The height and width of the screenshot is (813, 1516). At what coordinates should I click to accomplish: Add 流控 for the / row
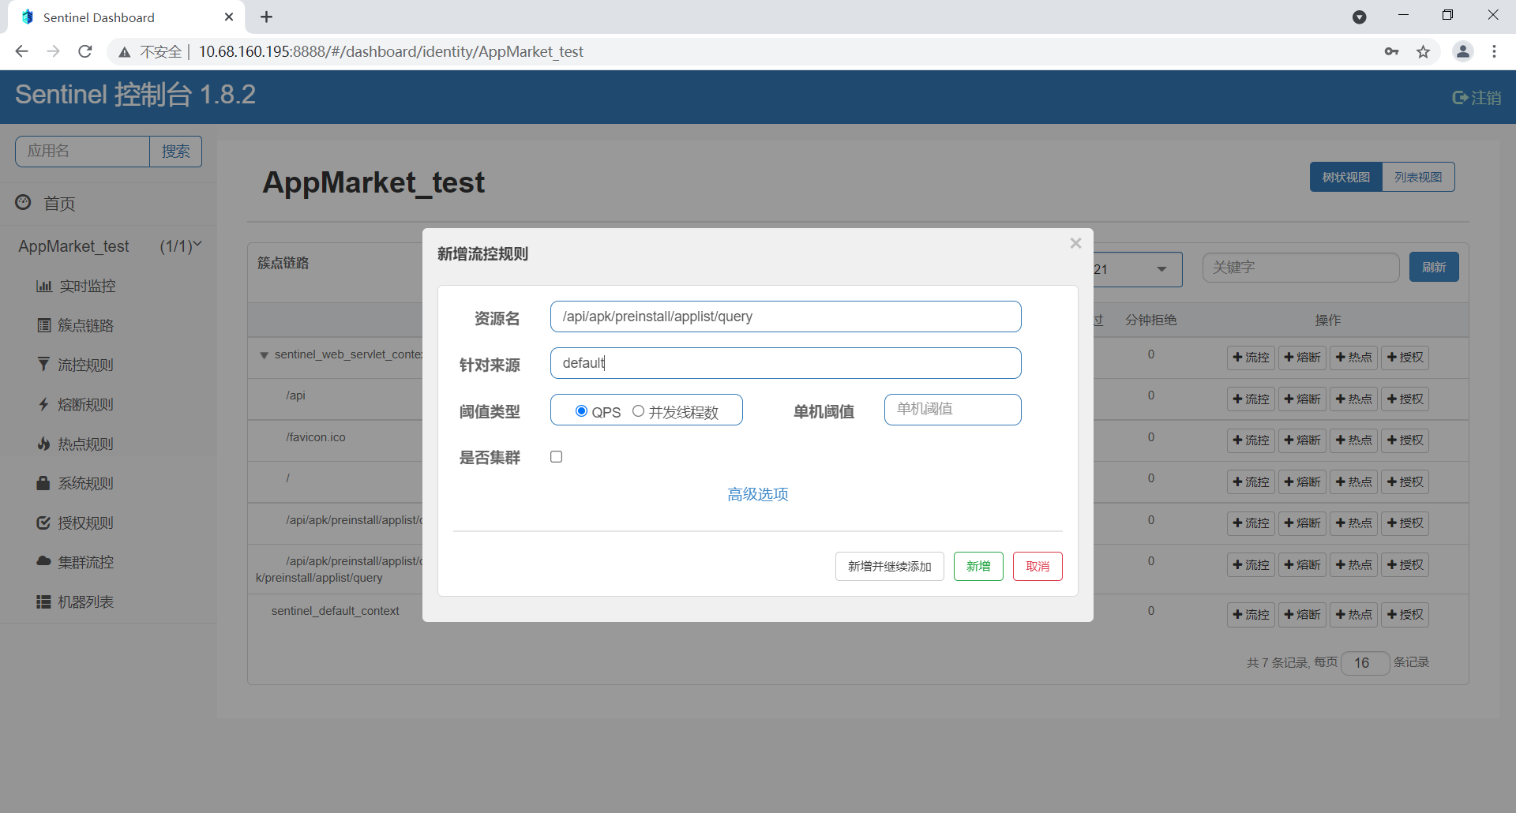(1251, 482)
